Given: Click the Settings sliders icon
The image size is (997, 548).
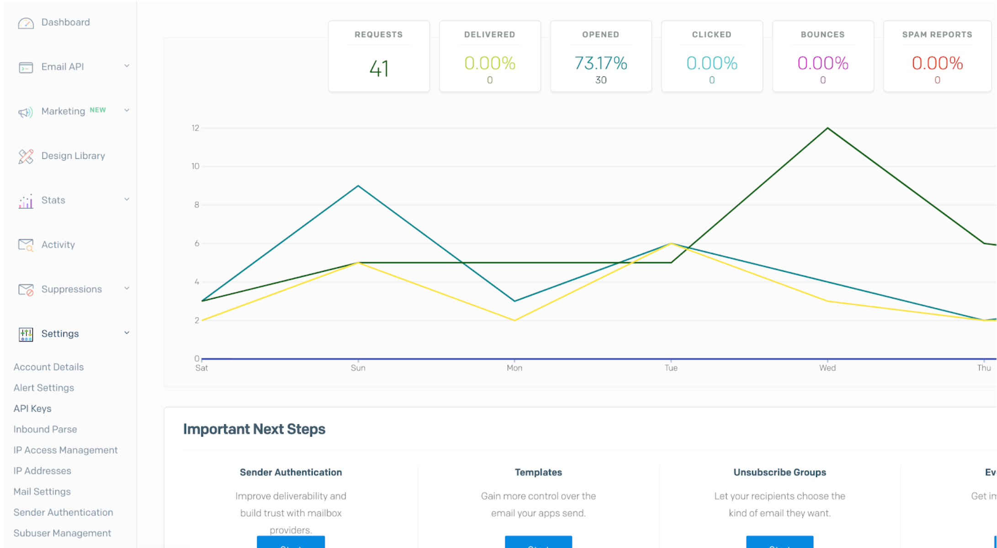Looking at the screenshot, I should coord(26,334).
